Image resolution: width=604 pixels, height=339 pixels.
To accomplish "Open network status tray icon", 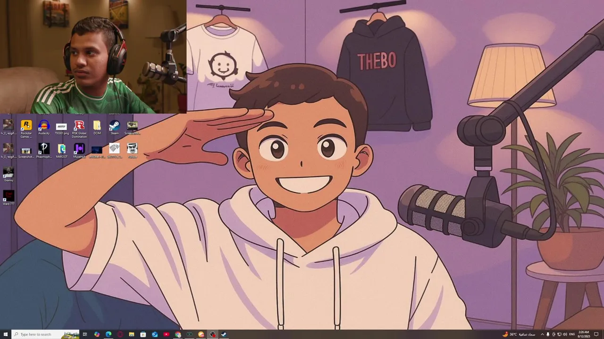I will [559, 334].
